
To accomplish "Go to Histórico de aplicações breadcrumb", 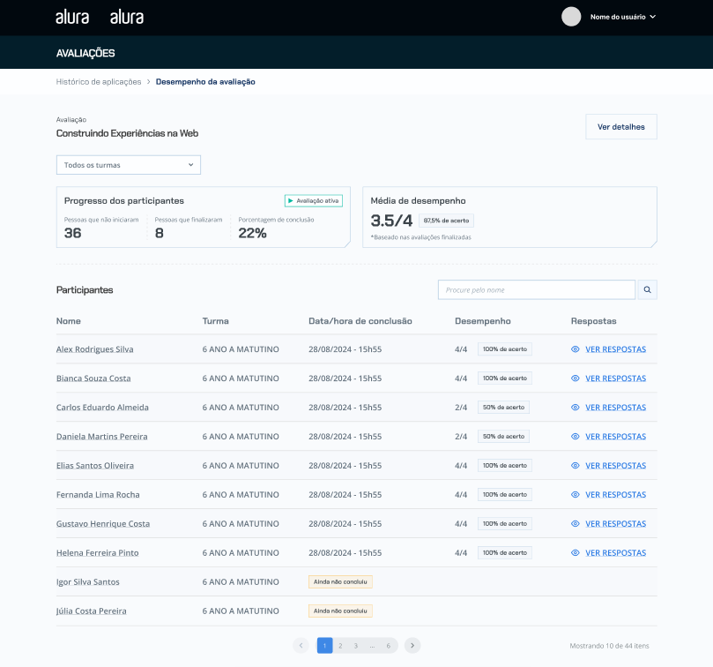I will 99,81.
